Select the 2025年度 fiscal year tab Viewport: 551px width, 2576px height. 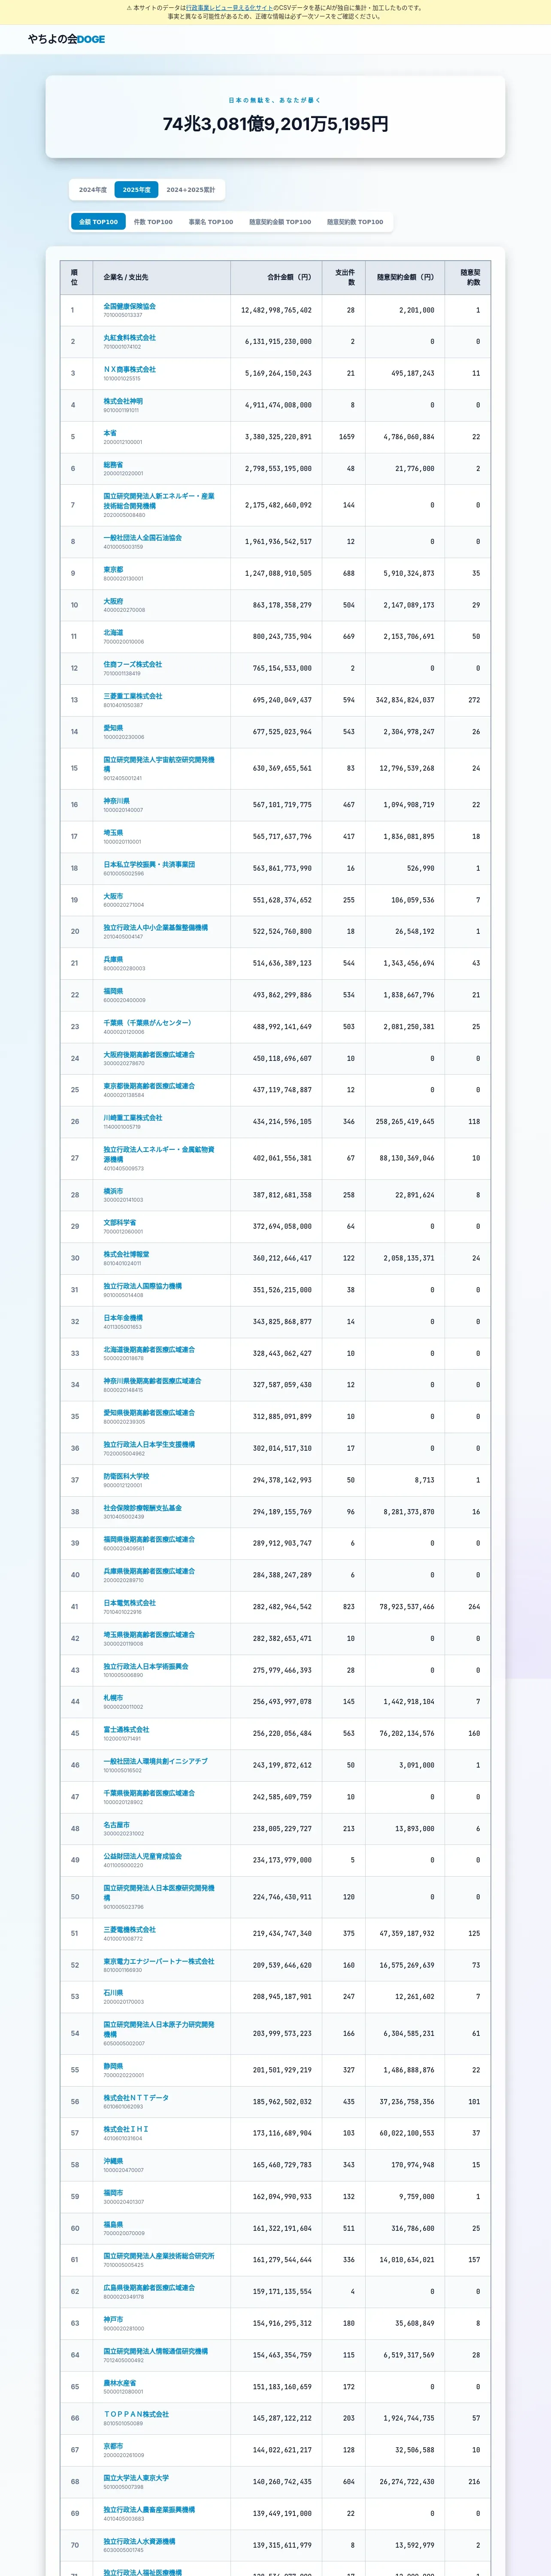pos(136,190)
